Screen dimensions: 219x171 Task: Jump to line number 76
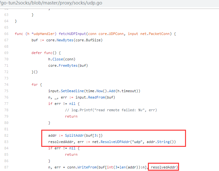click(6, 97)
